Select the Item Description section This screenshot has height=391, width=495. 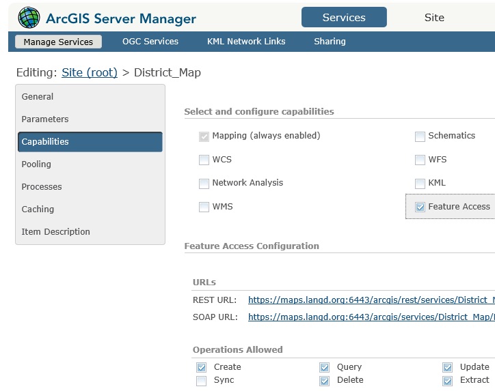point(90,232)
